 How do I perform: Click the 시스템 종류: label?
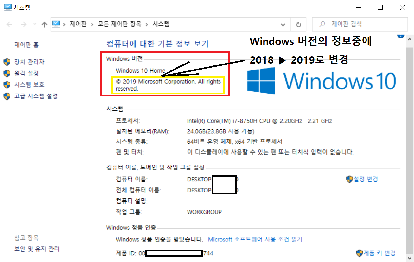(132, 142)
